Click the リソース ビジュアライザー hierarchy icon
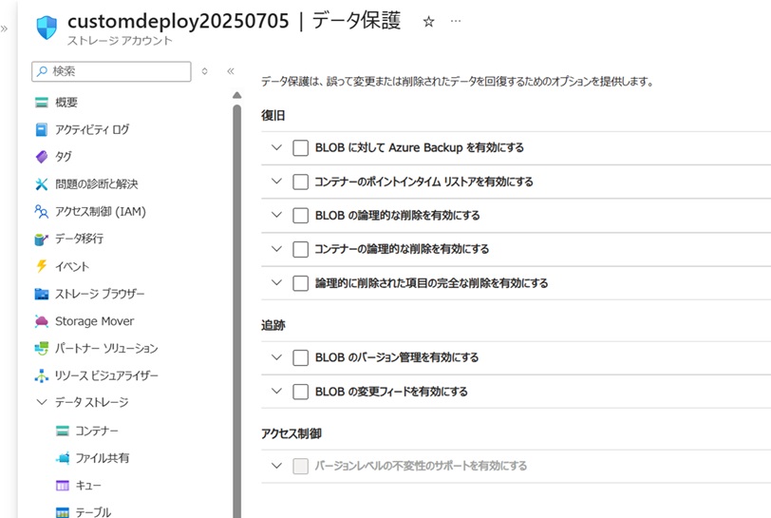 point(42,375)
